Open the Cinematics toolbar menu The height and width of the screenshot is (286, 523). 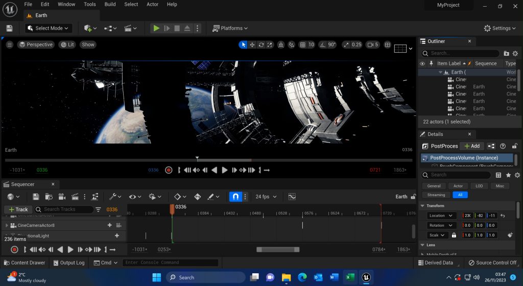pyautogui.click(x=130, y=28)
